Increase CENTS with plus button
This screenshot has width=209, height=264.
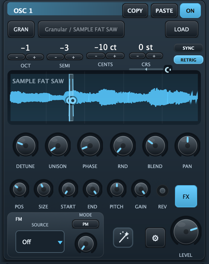click(114, 56)
